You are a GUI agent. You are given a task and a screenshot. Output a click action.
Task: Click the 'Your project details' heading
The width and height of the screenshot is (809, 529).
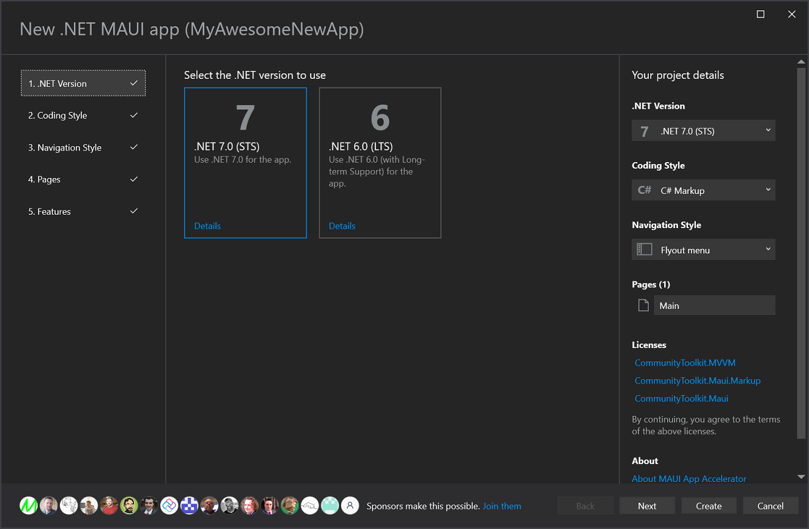point(678,75)
